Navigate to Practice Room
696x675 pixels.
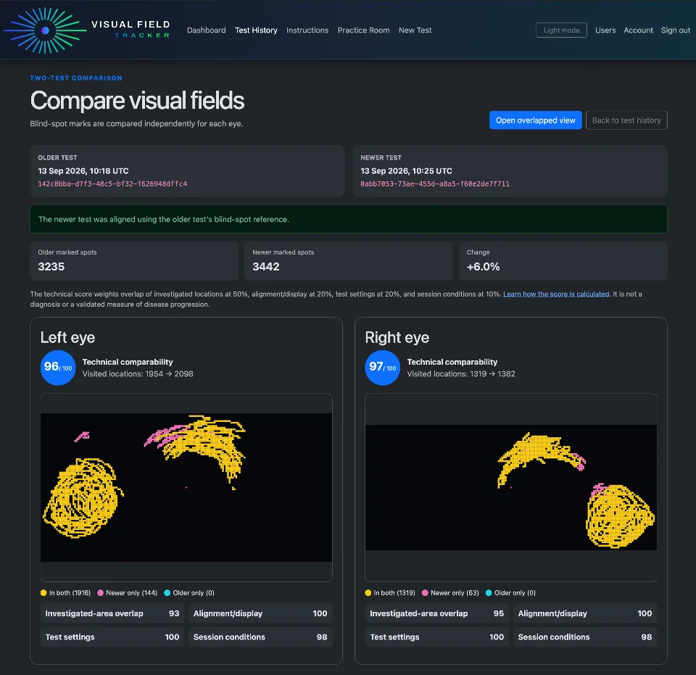pyautogui.click(x=363, y=30)
